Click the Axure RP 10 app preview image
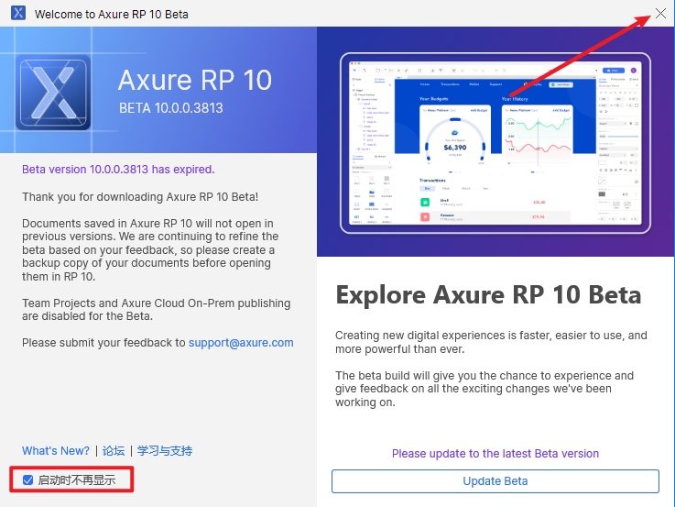 pos(495,142)
